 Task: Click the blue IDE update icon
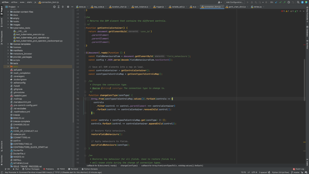tap(302, 2)
